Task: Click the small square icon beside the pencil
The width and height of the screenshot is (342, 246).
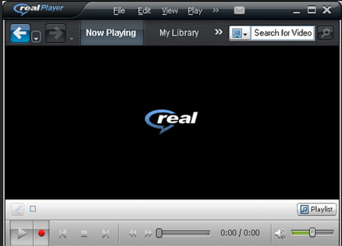Action: 33,209
